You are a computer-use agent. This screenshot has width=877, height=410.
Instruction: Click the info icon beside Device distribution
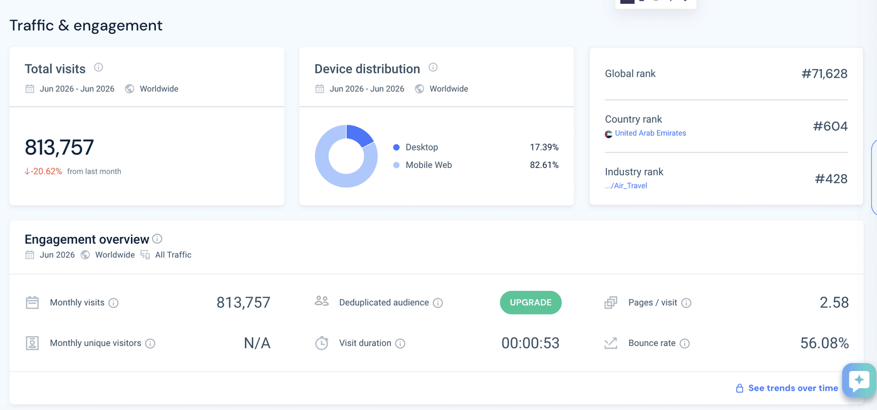[433, 68]
